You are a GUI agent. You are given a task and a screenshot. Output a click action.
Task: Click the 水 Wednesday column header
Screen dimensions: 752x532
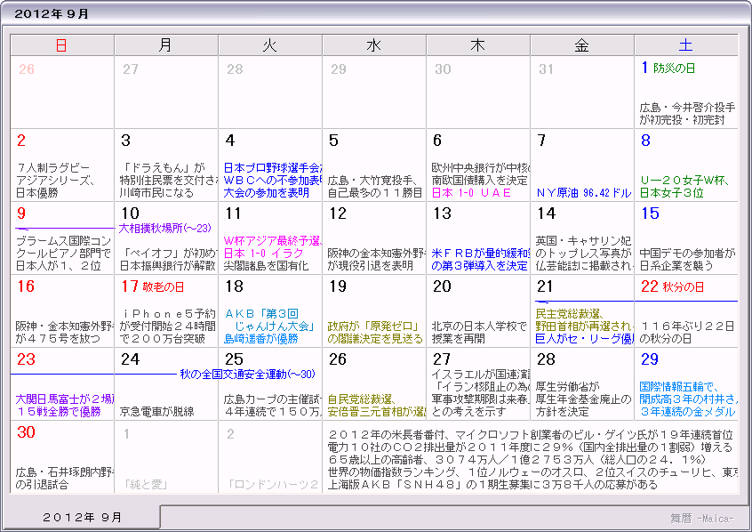click(x=374, y=45)
